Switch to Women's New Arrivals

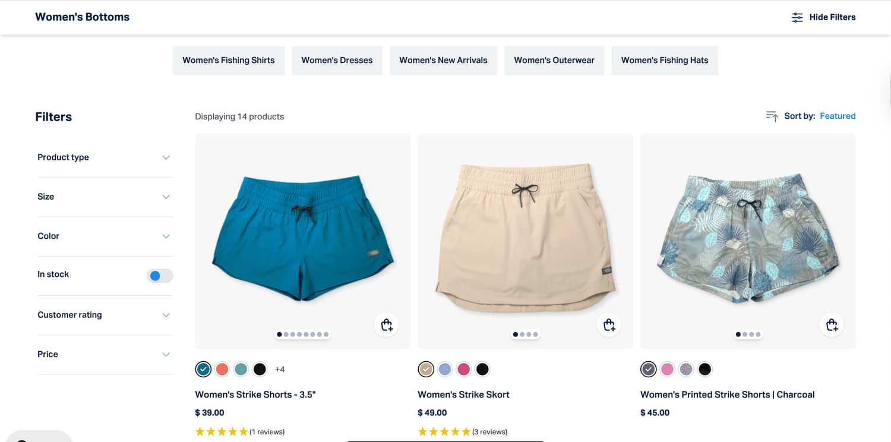443,60
